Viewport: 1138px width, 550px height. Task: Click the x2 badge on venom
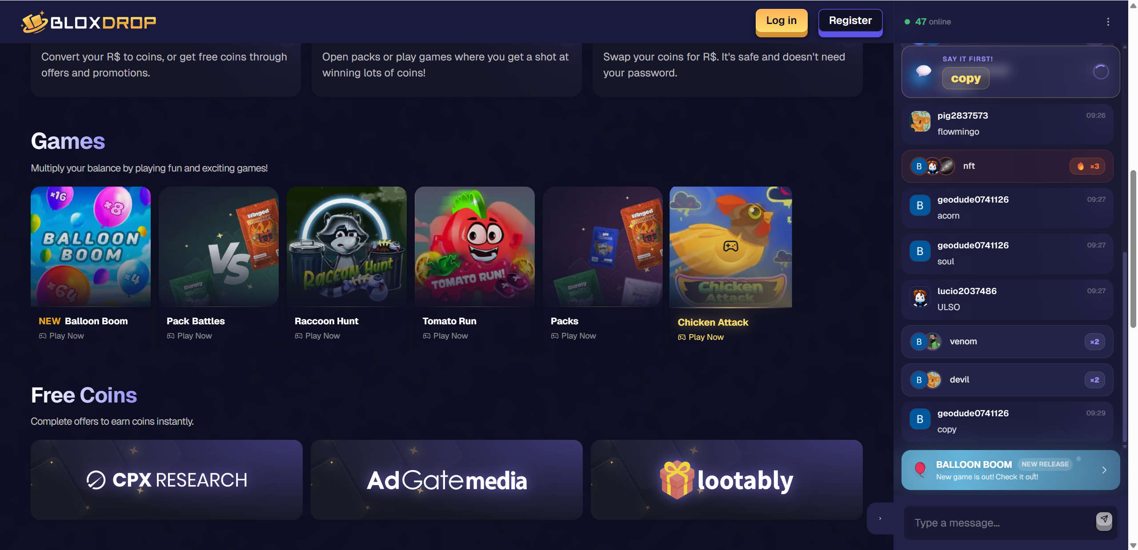(1094, 342)
